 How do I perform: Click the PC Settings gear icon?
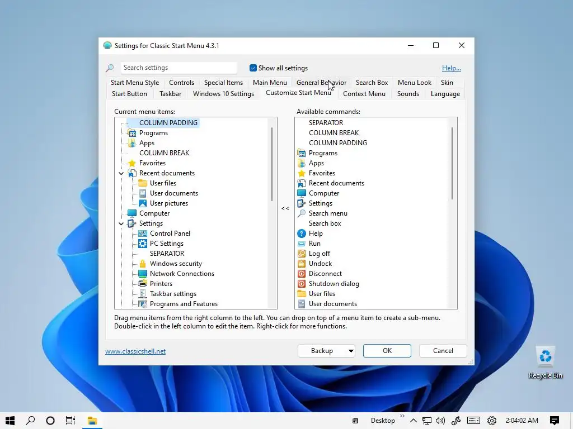pos(143,244)
